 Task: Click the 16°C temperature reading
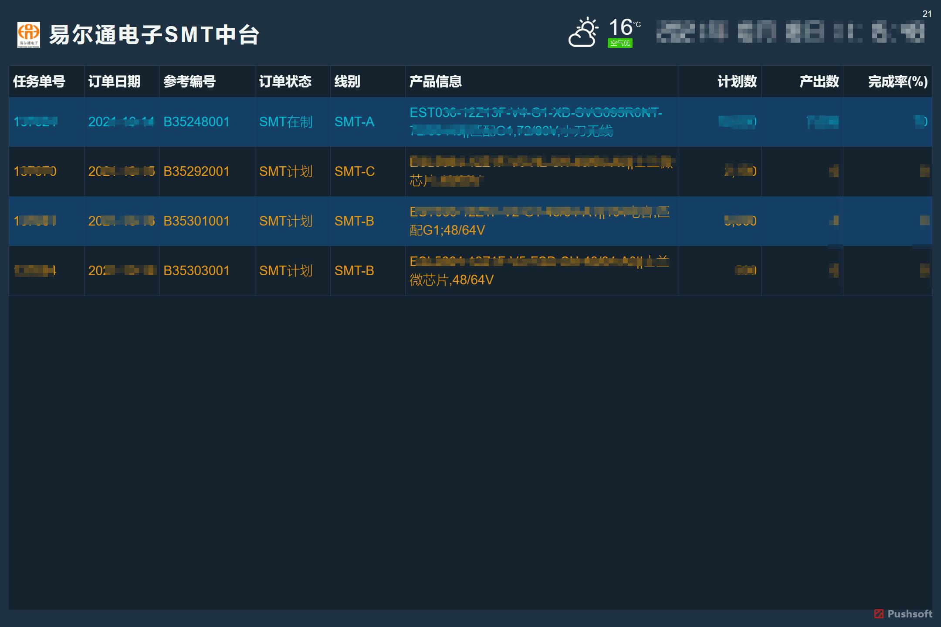coord(624,27)
